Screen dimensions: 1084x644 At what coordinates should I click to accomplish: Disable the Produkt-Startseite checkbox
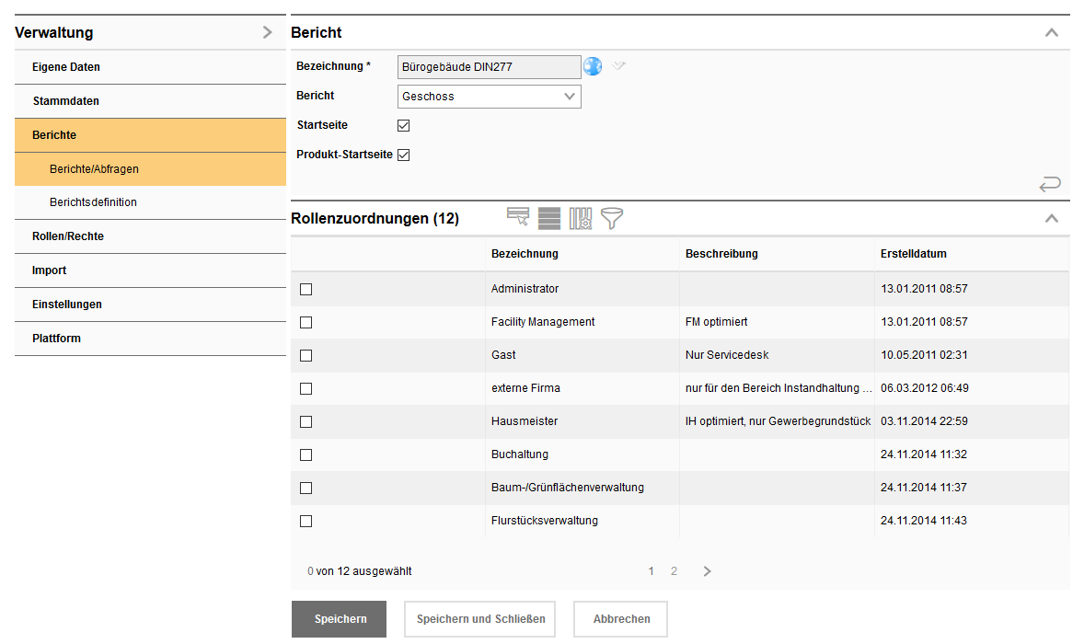tap(403, 155)
